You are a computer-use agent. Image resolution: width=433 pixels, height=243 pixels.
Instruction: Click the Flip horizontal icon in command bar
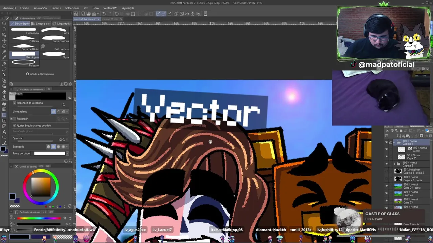click(x=187, y=14)
